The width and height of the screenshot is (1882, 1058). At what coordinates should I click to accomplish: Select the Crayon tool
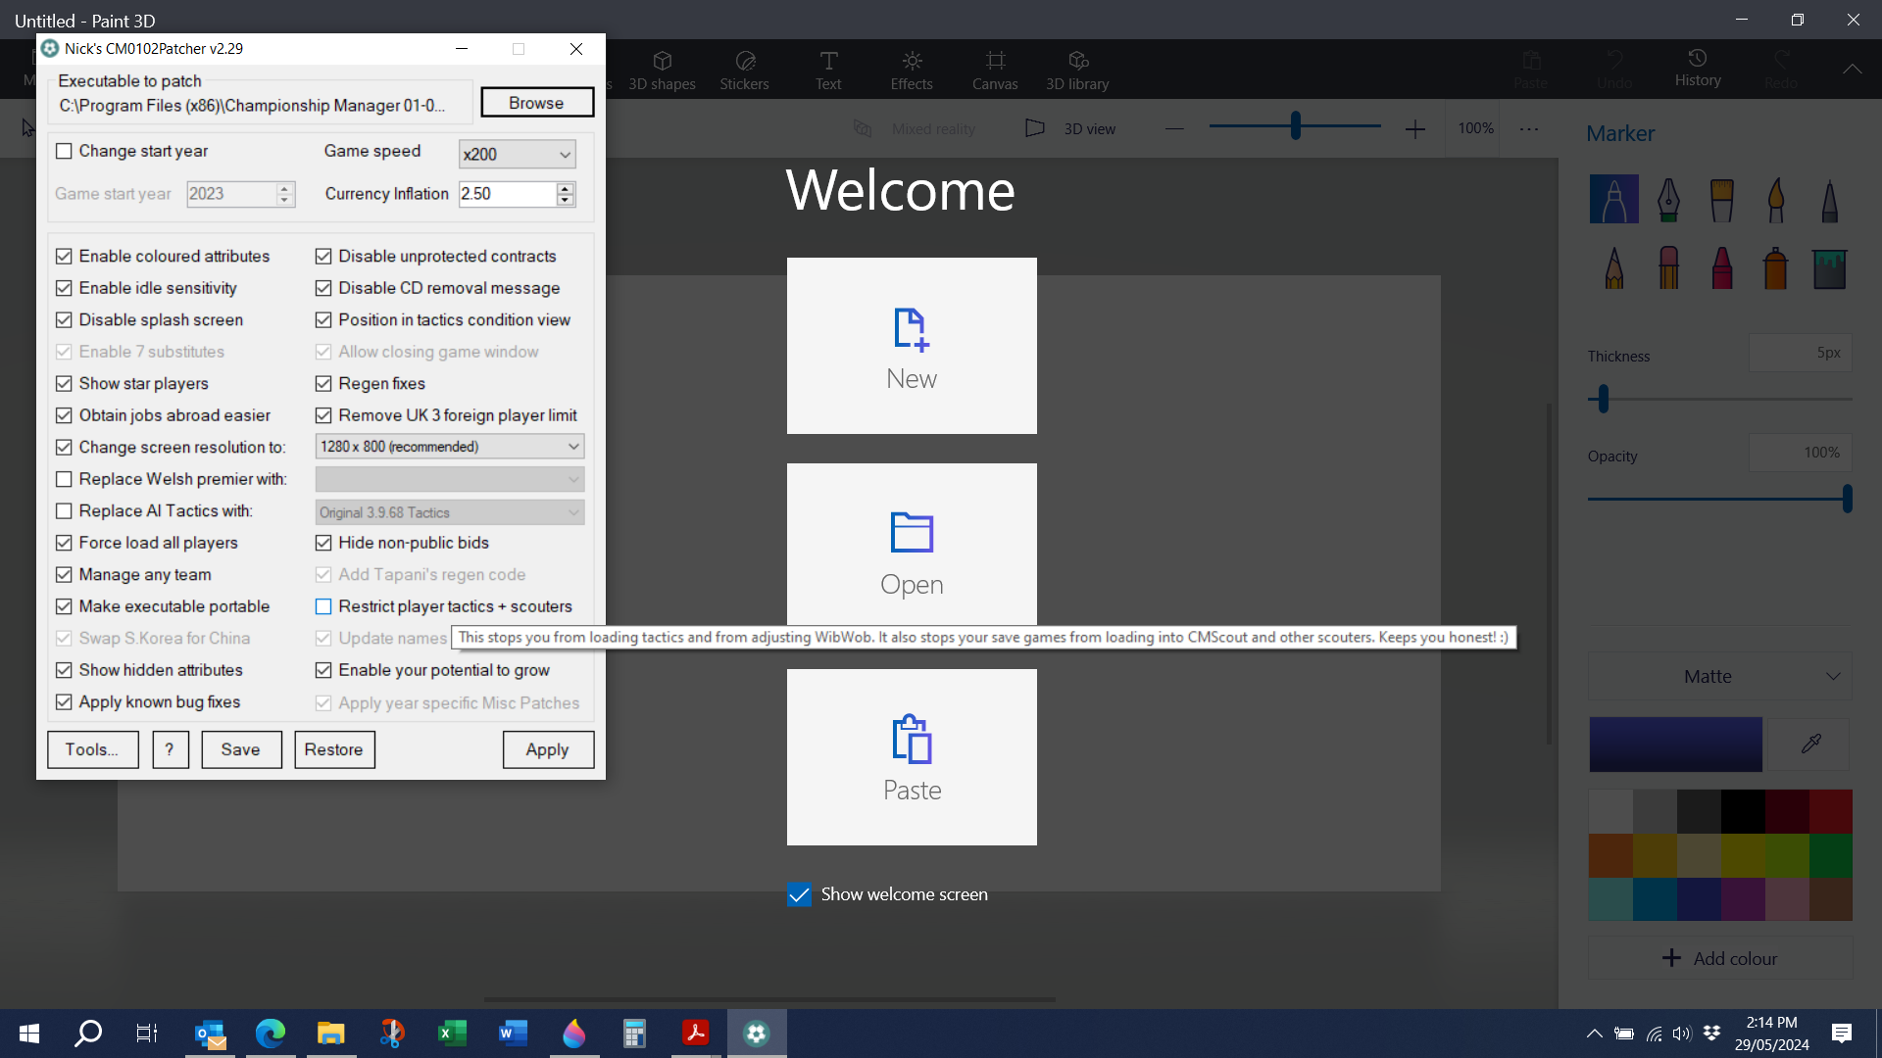pyautogui.click(x=1721, y=267)
